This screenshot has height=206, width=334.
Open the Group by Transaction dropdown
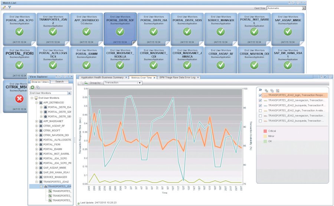coord(140,83)
